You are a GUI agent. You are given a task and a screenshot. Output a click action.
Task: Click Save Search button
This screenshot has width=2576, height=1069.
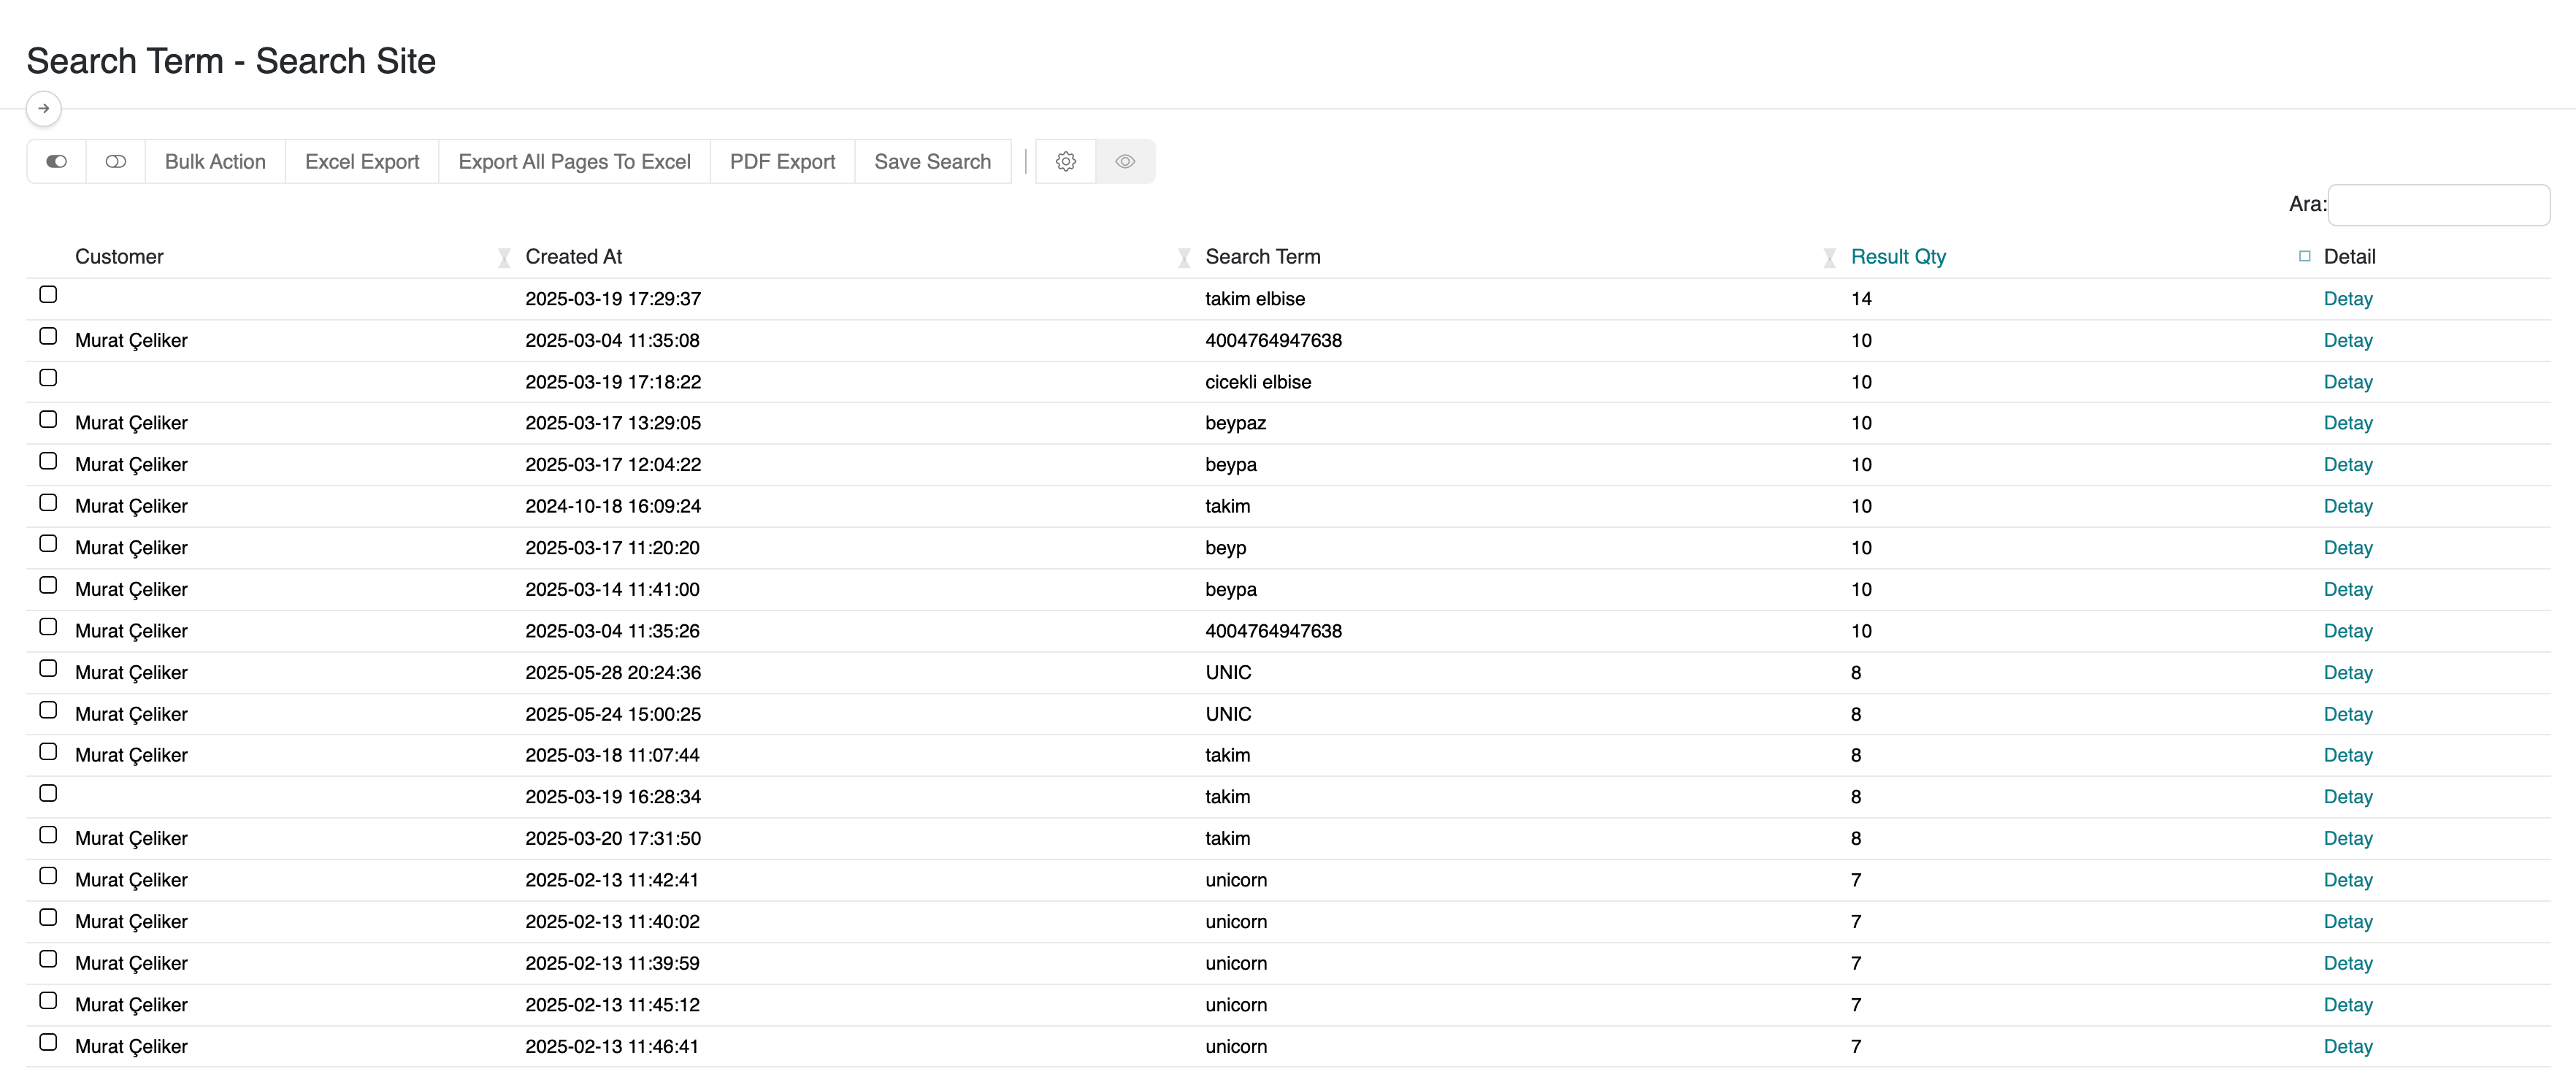coord(932,161)
